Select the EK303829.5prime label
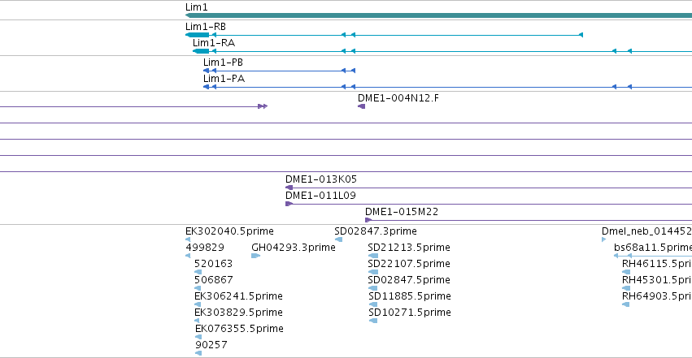 point(238,313)
